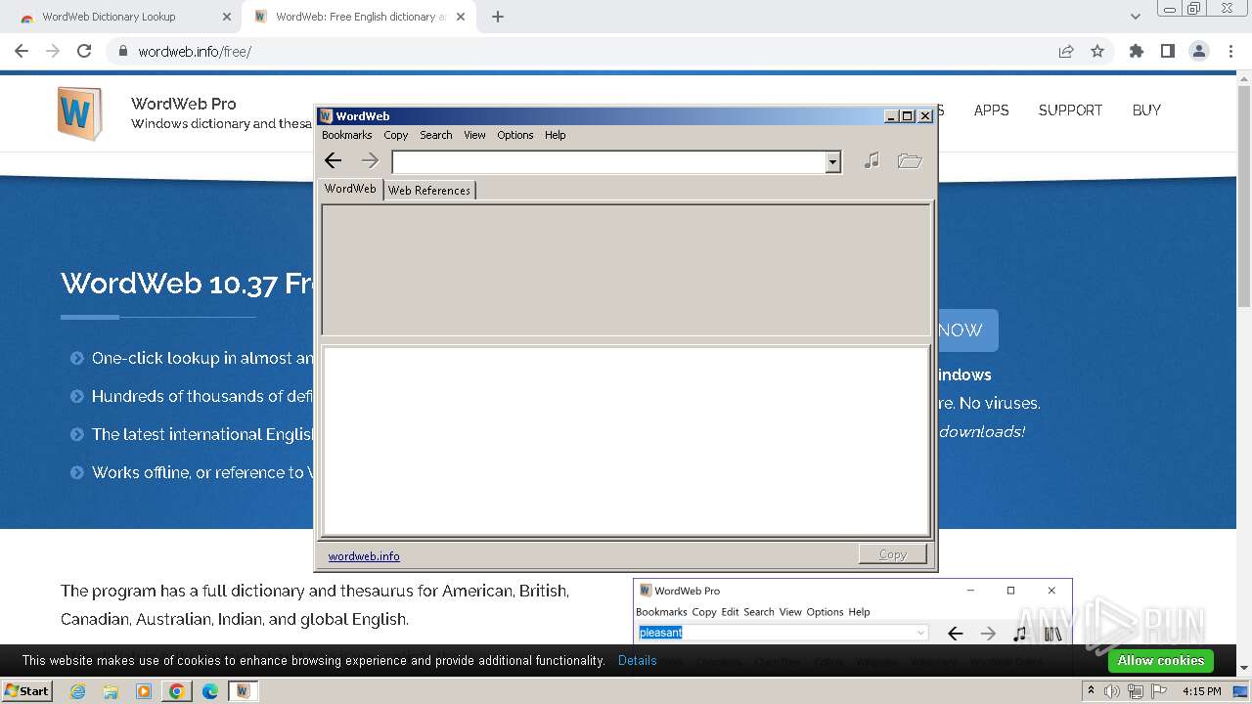Open the Windows Start button

(27, 690)
